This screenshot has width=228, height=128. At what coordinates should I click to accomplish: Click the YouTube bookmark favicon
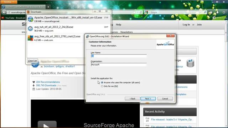[x=2, y=18]
